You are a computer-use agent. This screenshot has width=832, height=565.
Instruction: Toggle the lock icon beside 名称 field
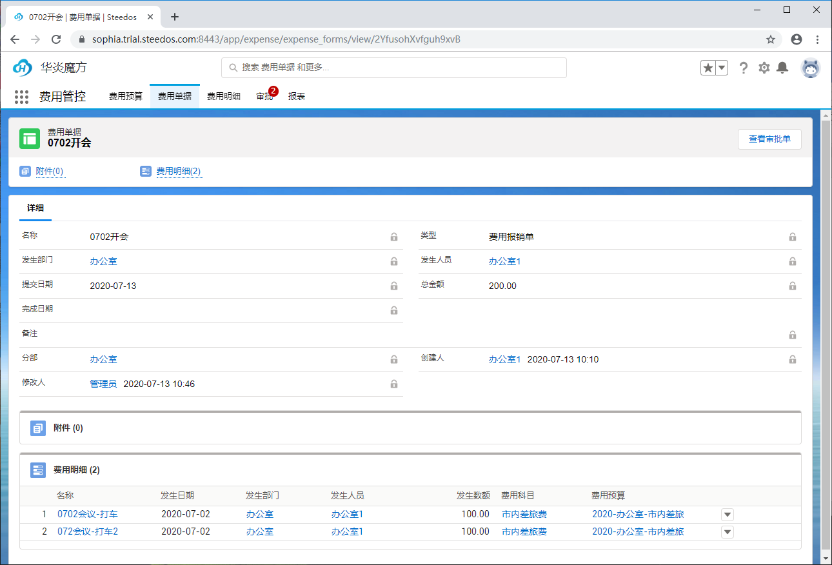tap(393, 237)
